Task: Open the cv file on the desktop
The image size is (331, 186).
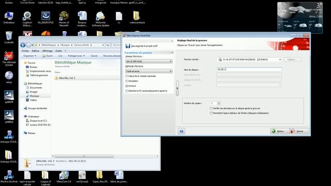Action: click(119, 17)
